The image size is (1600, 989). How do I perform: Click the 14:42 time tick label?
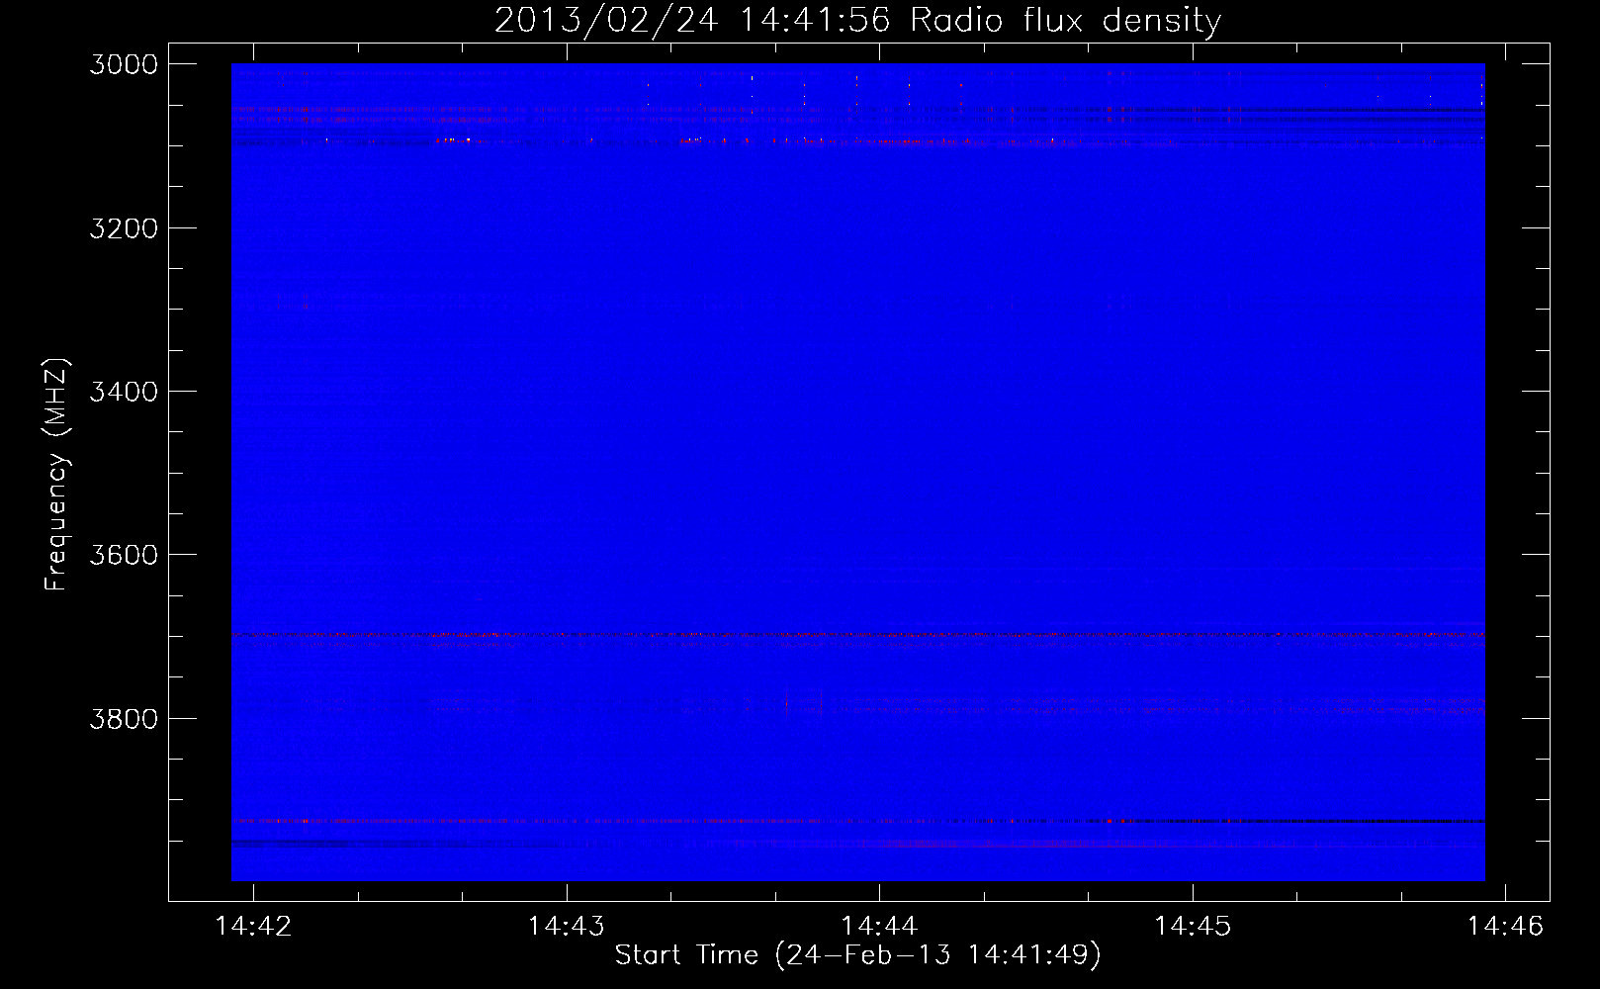pos(254,926)
